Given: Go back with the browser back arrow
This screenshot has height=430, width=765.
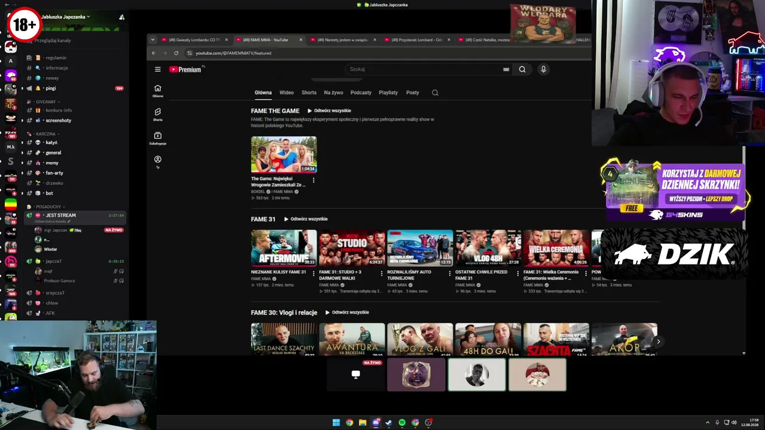Looking at the screenshot, I should coord(153,53).
